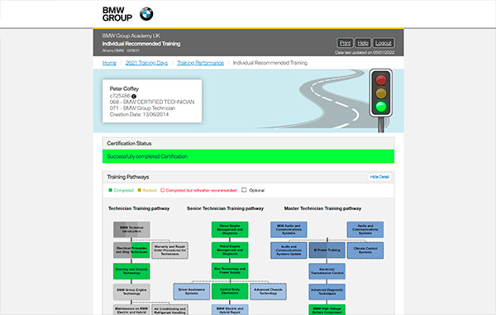Viewport: 496px width, 315px height.
Task: Click the yellow Booked legend square
Action: click(139, 190)
